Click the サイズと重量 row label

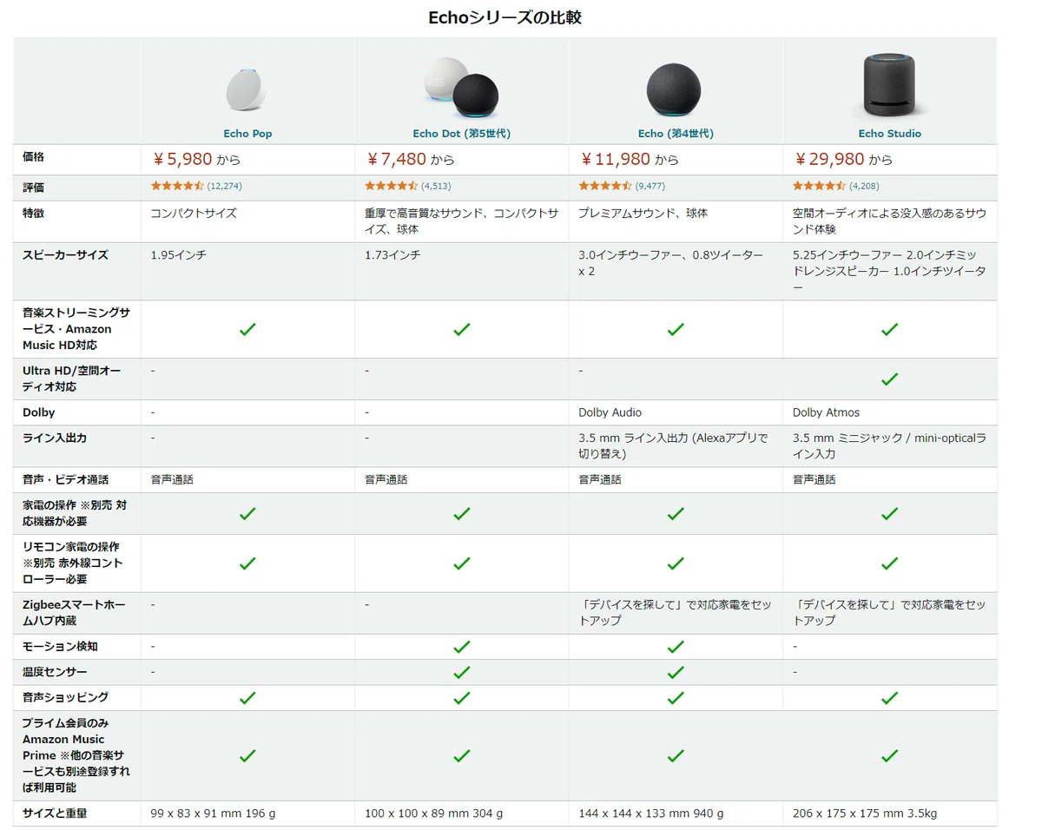coord(55,814)
